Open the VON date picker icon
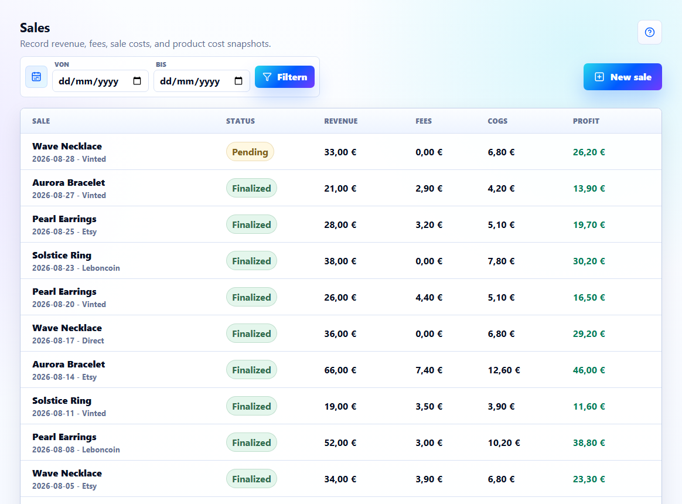Image resolution: width=682 pixels, height=504 pixels. pyautogui.click(x=137, y=81)
